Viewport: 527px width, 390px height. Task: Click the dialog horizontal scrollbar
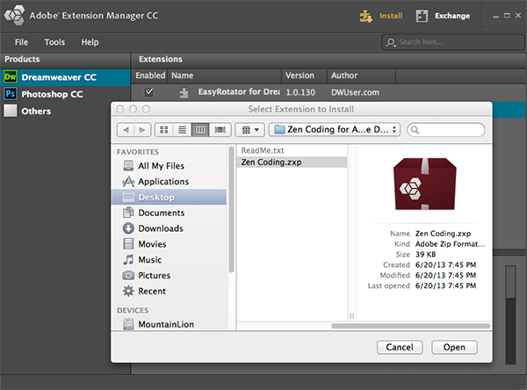[410, 326]
